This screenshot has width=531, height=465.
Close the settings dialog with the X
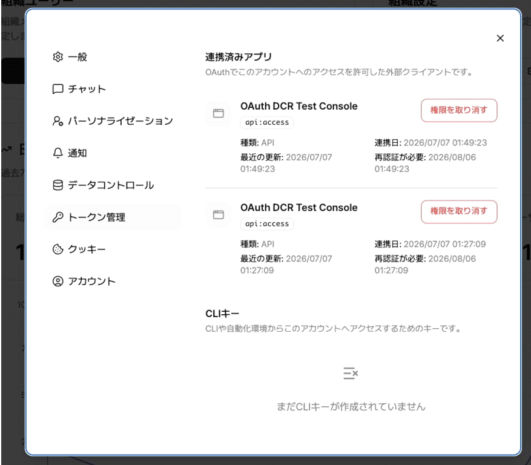click(x=500, y=38)
